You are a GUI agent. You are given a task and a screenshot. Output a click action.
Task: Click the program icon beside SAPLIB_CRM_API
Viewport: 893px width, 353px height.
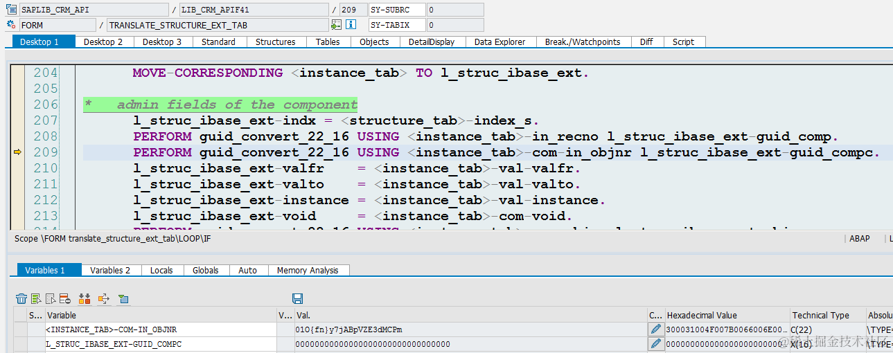[x=11, y=10]
